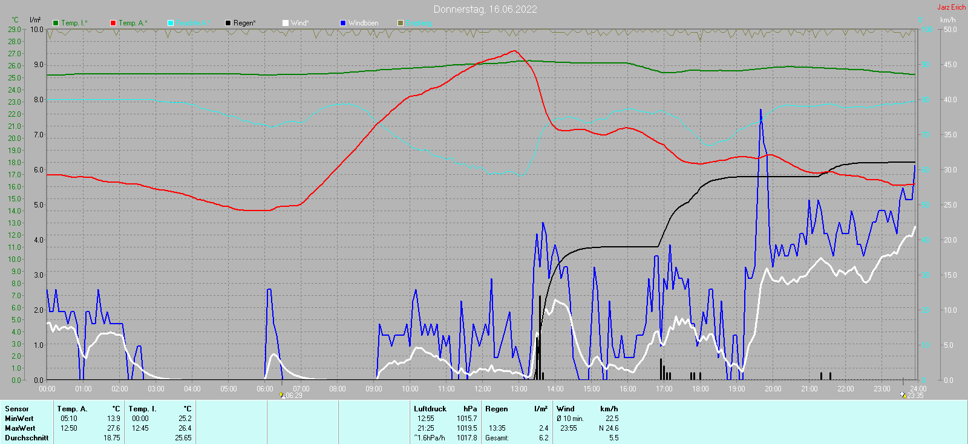
Task: Click the 'MaxWert' row label
Action: pos(20,428)
